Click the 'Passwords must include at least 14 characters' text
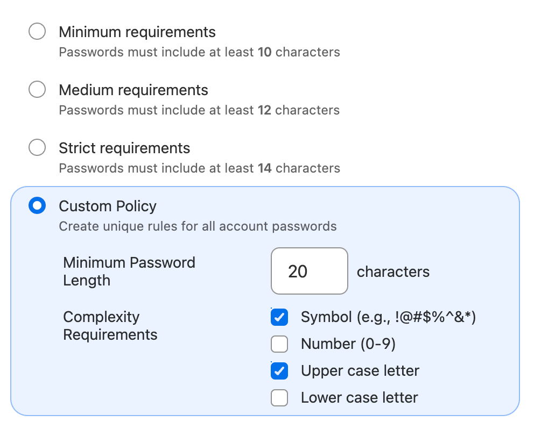This screenshot has height=429, width=534. pyautogui.click(x=200, y=168)
